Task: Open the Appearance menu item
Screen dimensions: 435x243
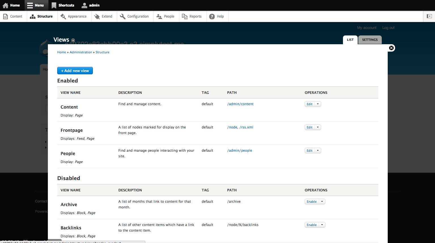Action: (x=74, y=16)
